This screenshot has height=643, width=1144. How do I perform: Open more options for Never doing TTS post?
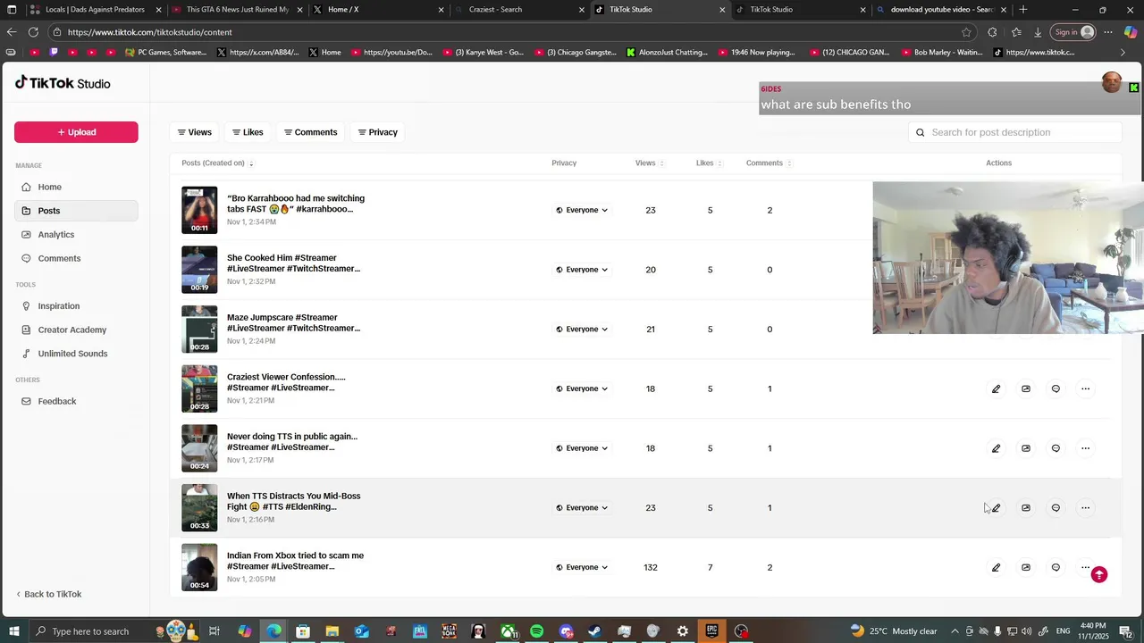tap(1085, 448)
